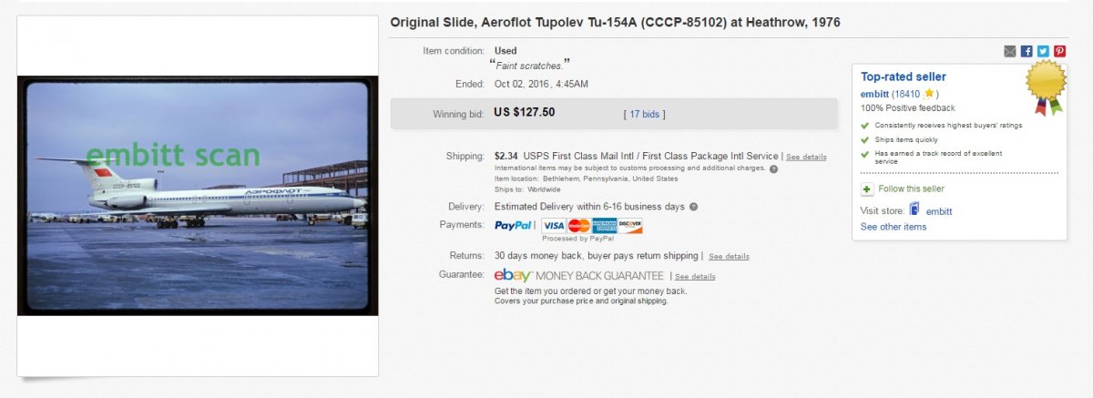Click the Follow this seller link
Screen dimensions: 1093x398
(911, 189)
